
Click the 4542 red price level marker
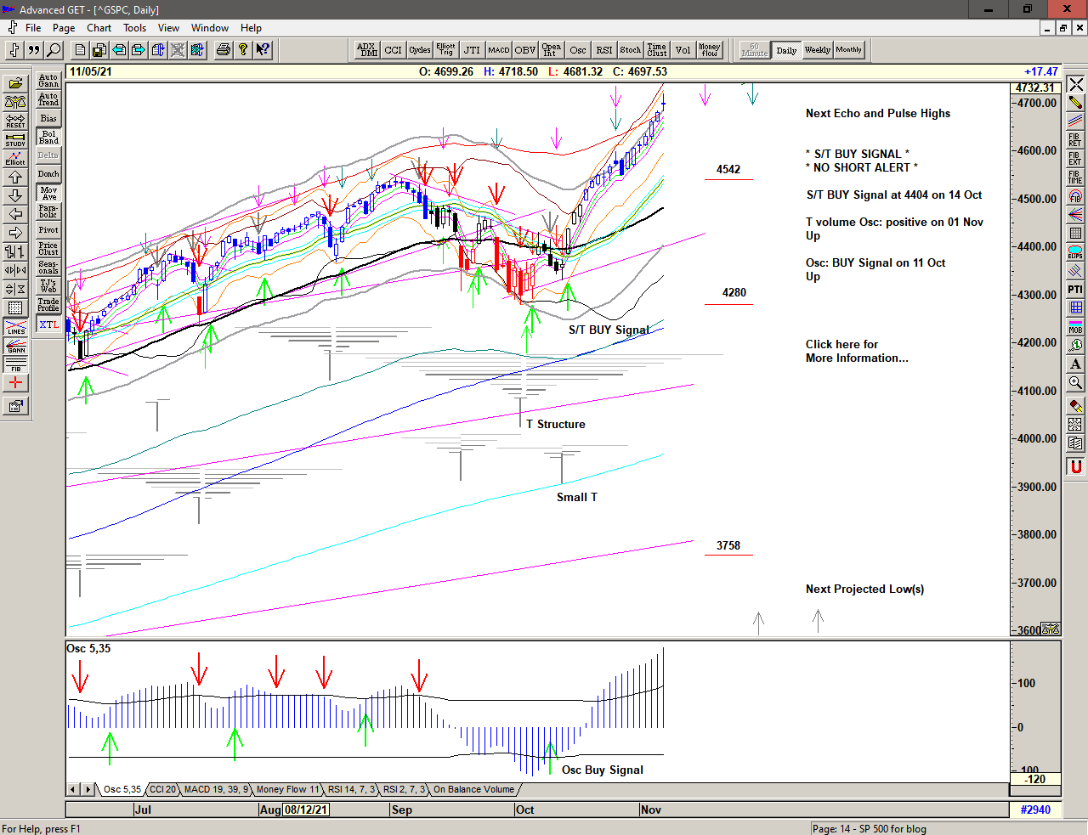tap(728, 170)
